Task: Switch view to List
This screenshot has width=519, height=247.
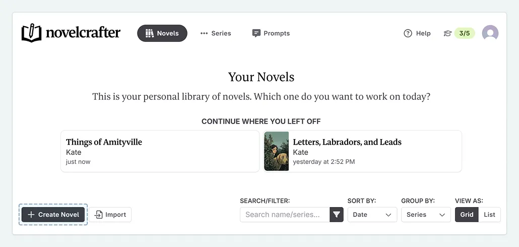Action: pos(489,215)
